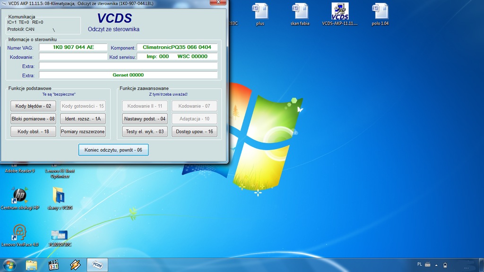Click the VCDS taskbar button
The height and width of the screenshot is (272, 484).
pos(97,265)
